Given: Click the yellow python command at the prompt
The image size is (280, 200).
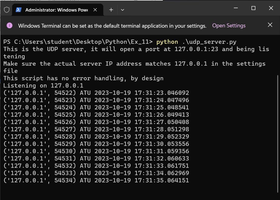Looking at the screenshot, I should 167,42.
